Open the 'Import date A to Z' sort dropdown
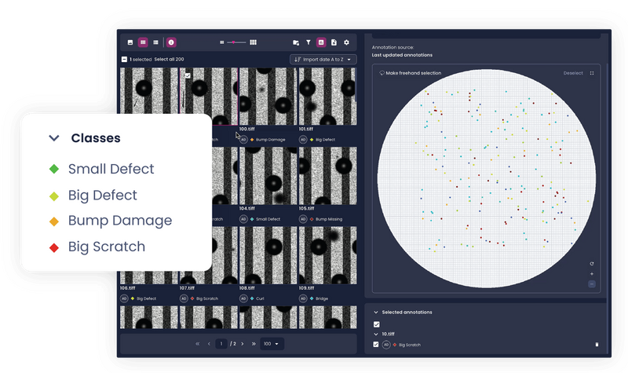 pos(323,60)
